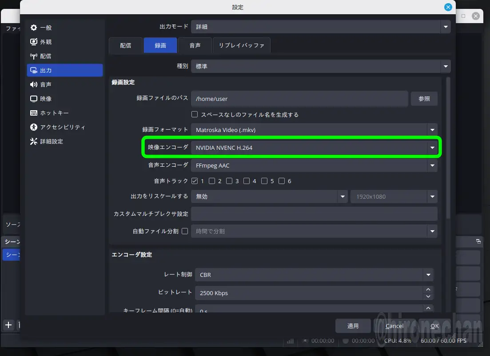Switch to the 音声 output tab
Viewport: 490px width, 356px height.
pyautogui.click(x=195, y=45)
